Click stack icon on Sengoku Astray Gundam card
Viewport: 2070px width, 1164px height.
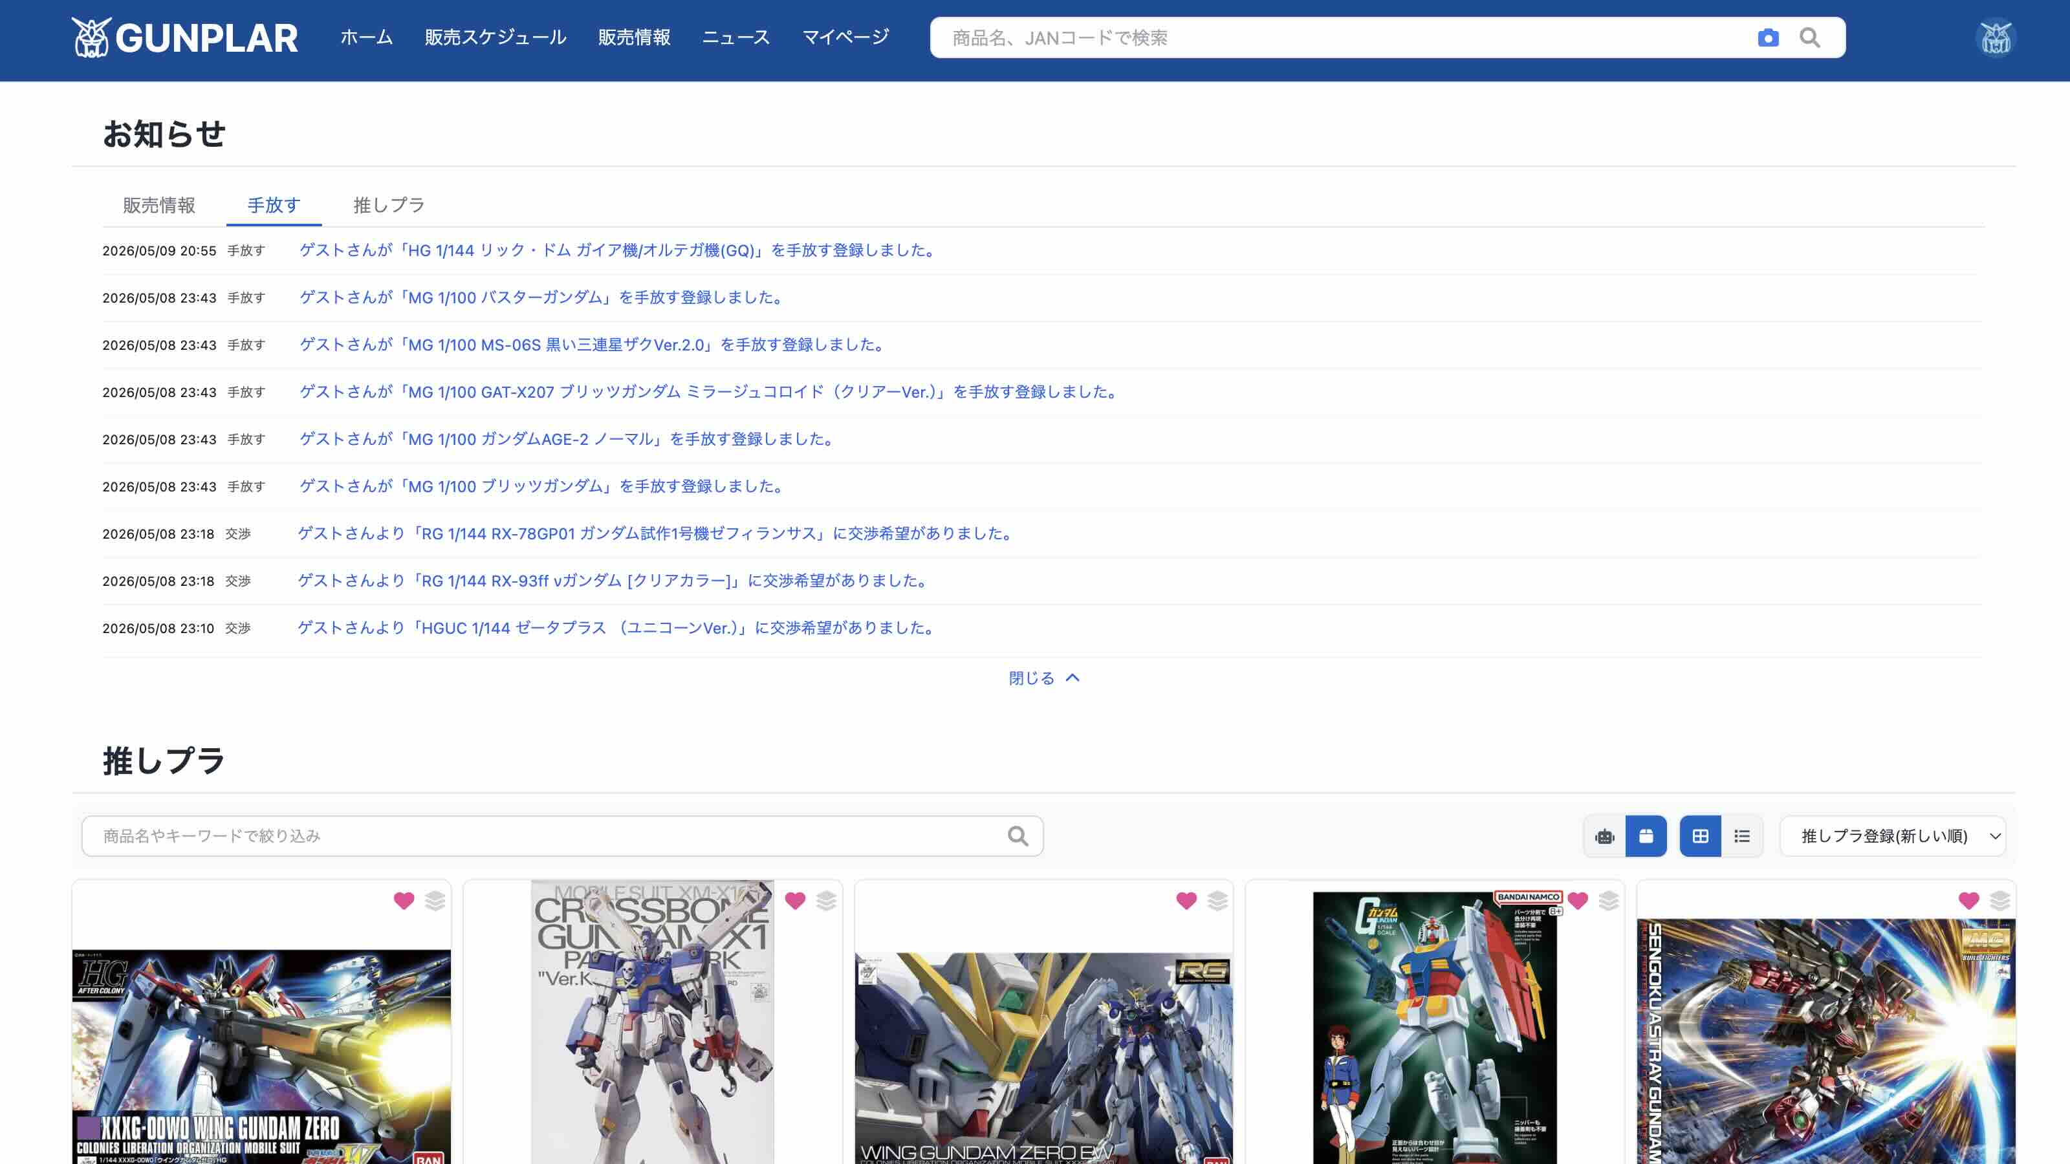tap(2000, 901)
